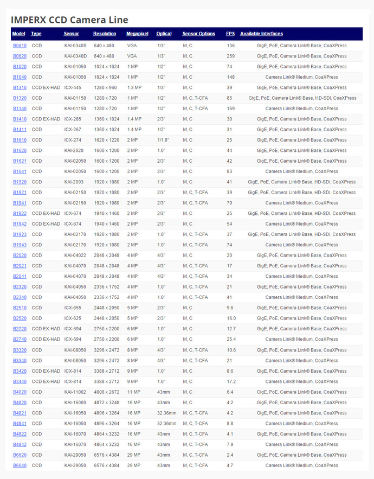Open the B1040 model link
This screenshot has height=479, width=374.
coord(20,77)
